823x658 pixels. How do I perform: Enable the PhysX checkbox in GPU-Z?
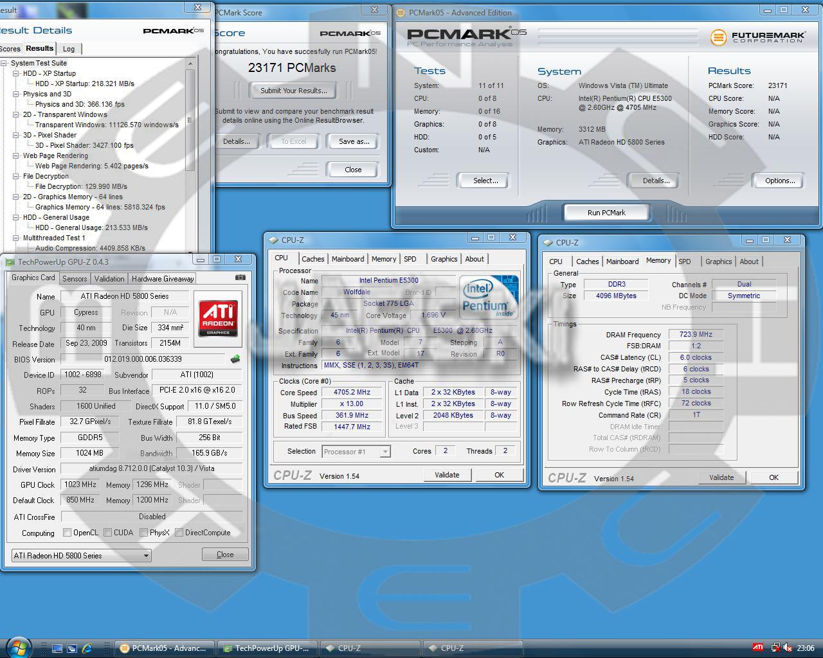coord(143,533)
